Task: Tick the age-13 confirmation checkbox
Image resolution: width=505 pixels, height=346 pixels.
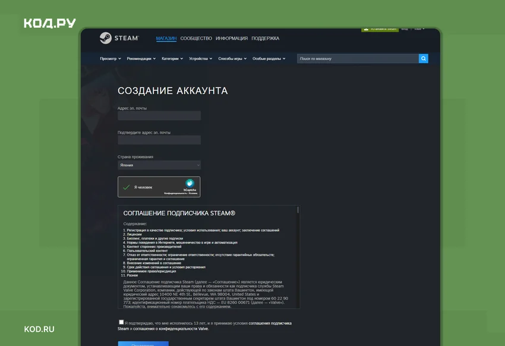Action: (121, 322)
